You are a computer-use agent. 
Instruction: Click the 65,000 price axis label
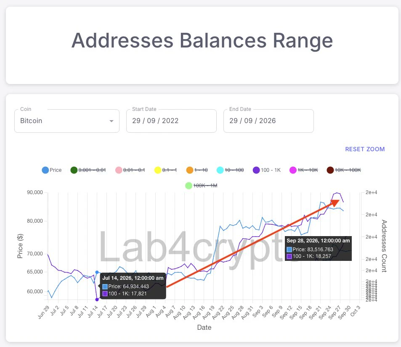point(35,272)
